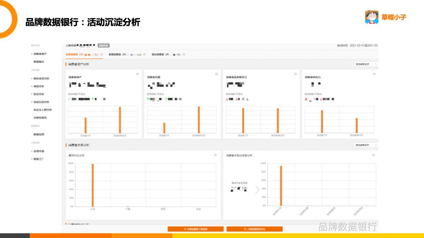The height and width of the screenshot is (238, 424).
Task: Click info icon beside 留存消费者 tab
Action: point(184,55)
